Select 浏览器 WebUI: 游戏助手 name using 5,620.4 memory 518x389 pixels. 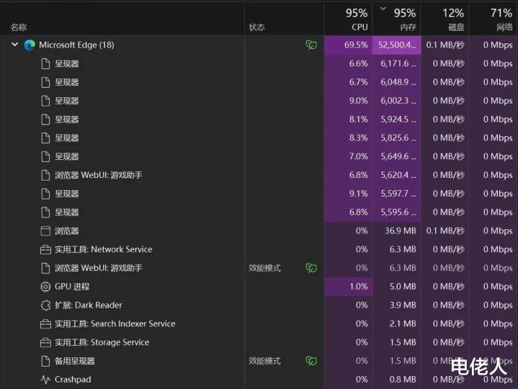pos(99,175)
